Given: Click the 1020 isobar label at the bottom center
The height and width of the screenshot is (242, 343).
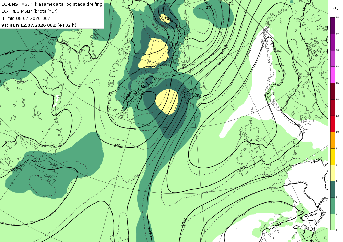Looking at the screenshot, I should click(x=150, y=232).
